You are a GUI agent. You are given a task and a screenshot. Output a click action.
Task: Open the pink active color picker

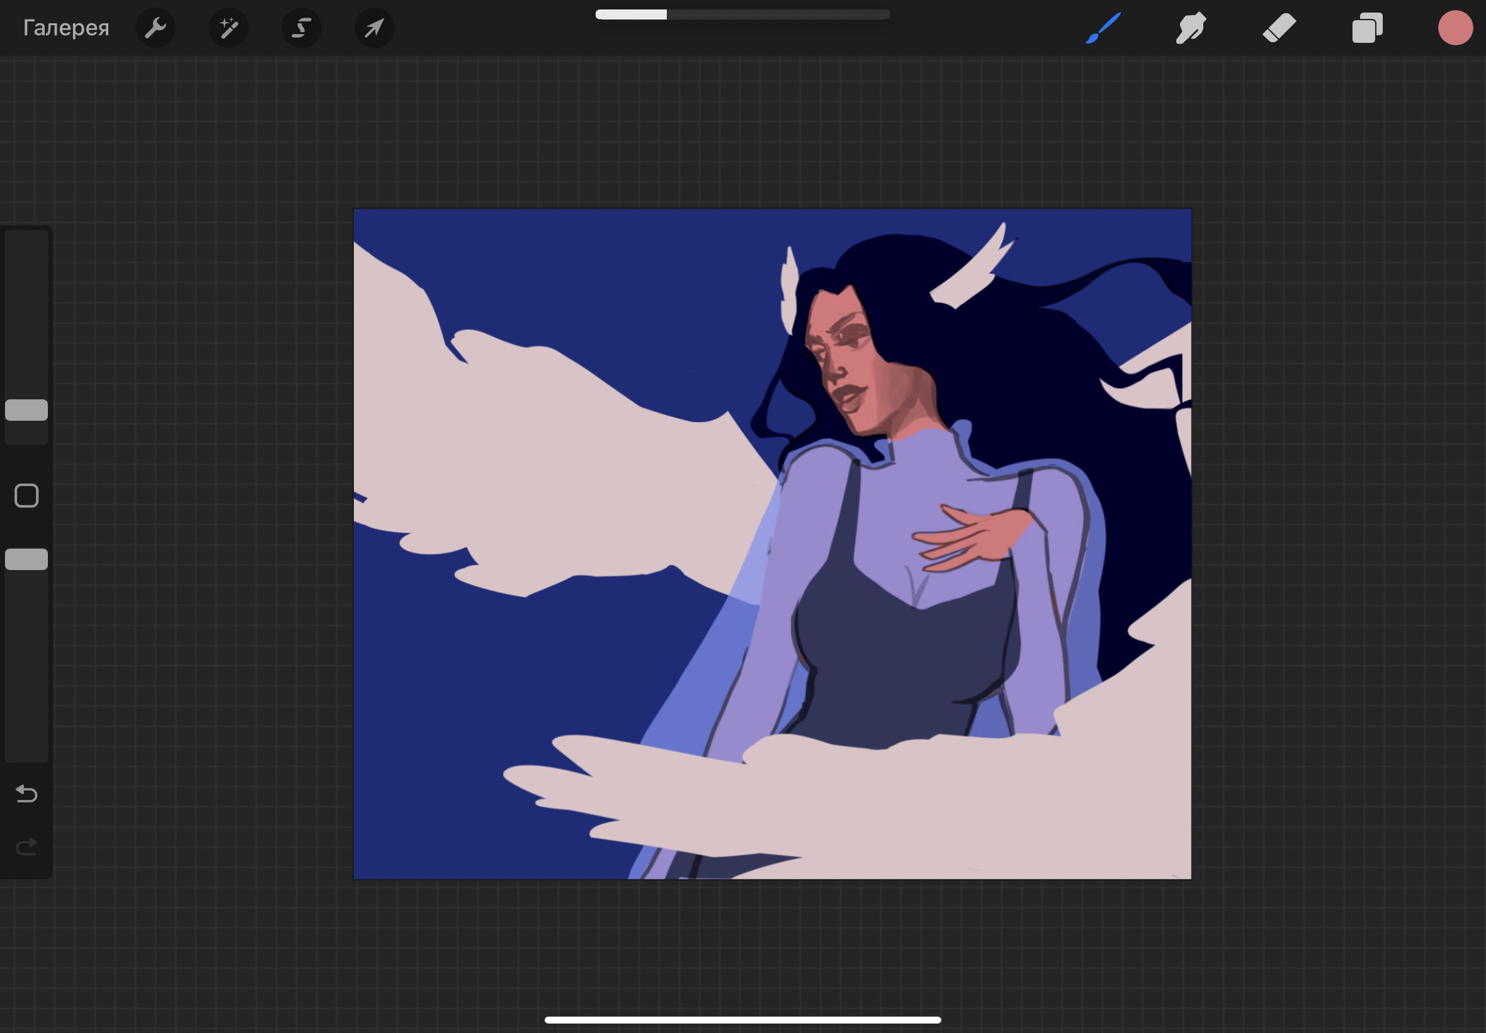(1455, 28)
